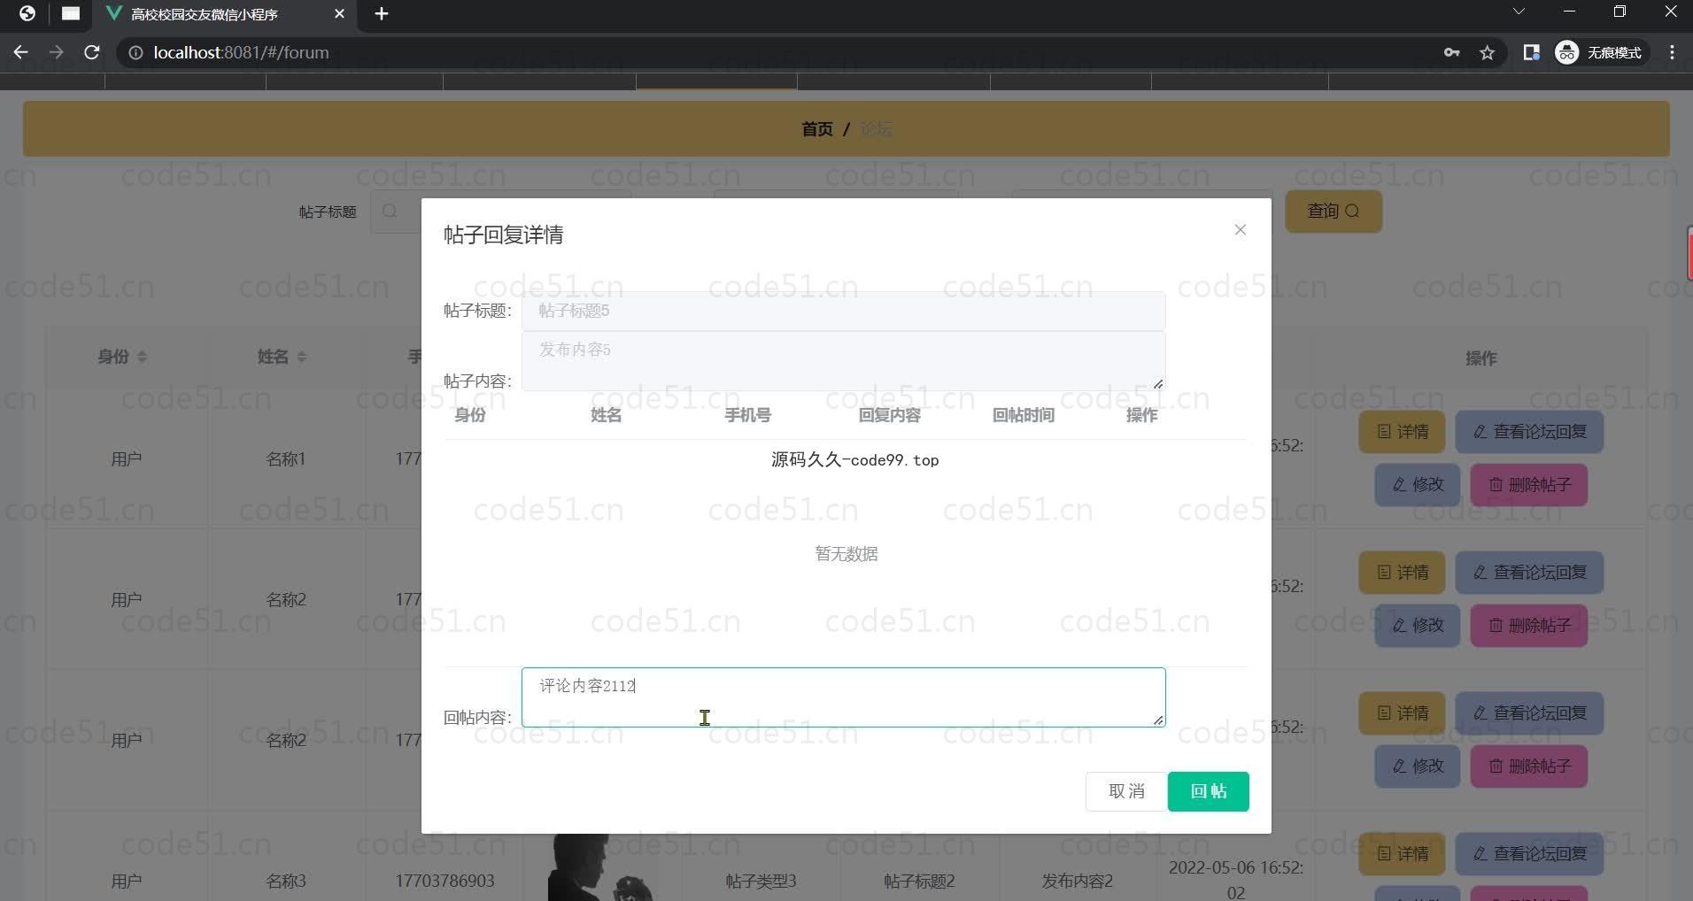Open 详情 for the 名称3 row
Image resolution: width=1693 pixels, height=901 pixels.
1402,854
